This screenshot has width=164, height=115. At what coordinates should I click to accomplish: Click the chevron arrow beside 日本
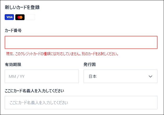point(150,76)
